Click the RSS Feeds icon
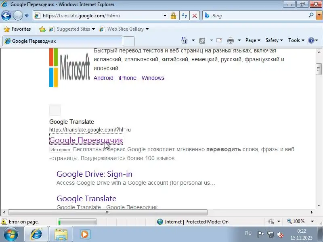Screen dimensions: 323x242 pos(202,41)
